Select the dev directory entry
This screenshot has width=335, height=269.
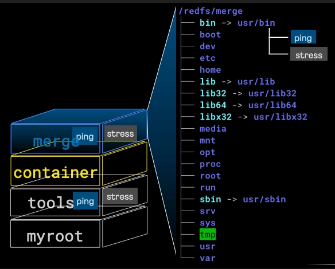[208, 46]
